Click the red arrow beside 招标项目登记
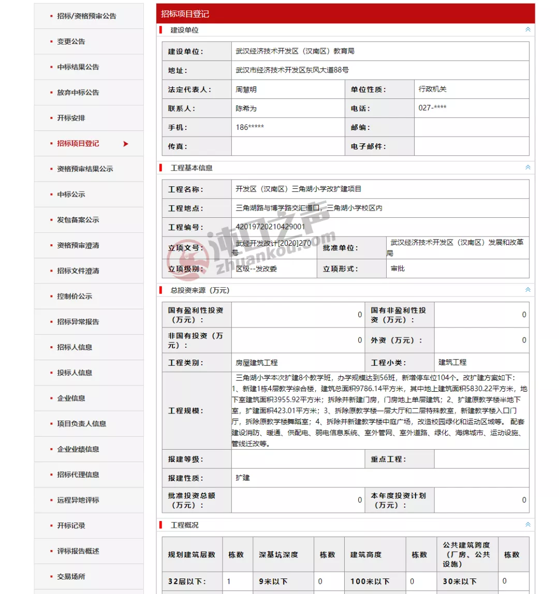 [x=125, y=144]
